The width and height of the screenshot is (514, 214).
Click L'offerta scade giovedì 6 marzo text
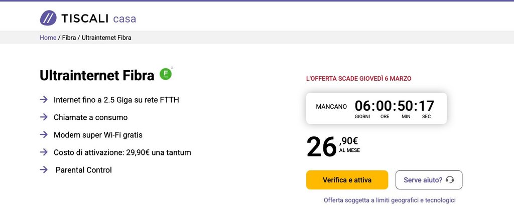point(358,79)
